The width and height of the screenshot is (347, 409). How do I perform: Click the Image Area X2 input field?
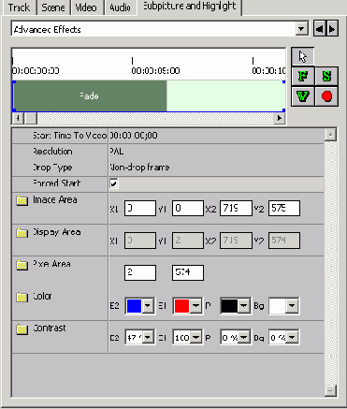(236, 208)
